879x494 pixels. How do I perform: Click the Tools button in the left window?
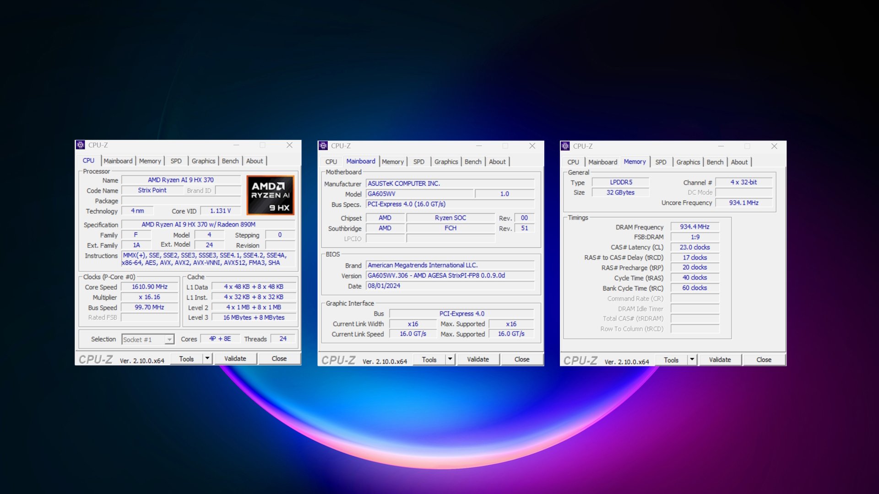[x=186, y=359]
